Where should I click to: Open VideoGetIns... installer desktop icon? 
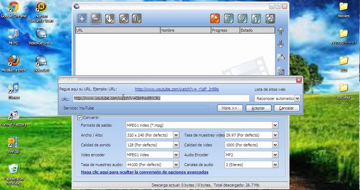(x=41, y=36)
